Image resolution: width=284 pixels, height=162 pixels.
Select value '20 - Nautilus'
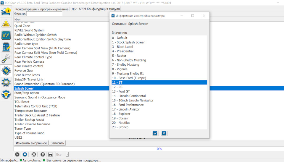point(159,123)
